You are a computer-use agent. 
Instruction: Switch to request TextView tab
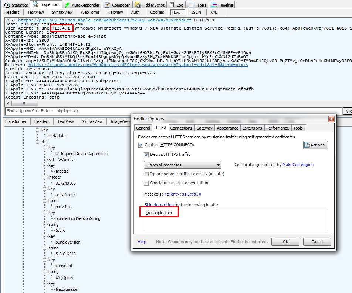coord(35,12)
